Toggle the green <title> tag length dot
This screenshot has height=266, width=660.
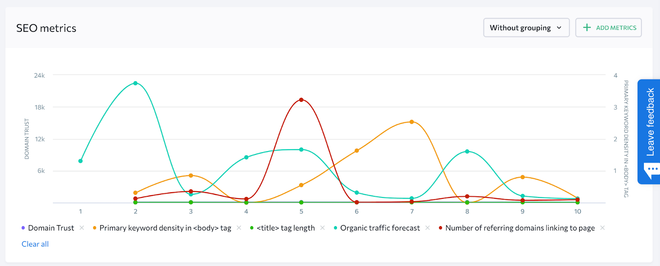tap(252, 227)
